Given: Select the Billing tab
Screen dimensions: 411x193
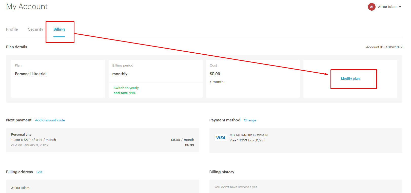Looking at the screenshot, I should pos(59,29).
